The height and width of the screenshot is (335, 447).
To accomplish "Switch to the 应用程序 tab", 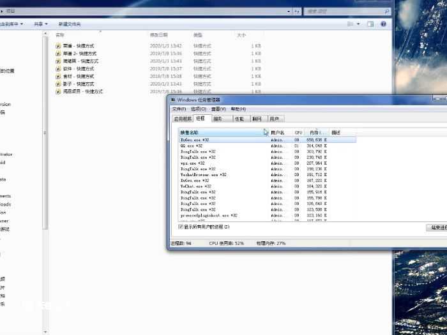I will coord(183,119).
